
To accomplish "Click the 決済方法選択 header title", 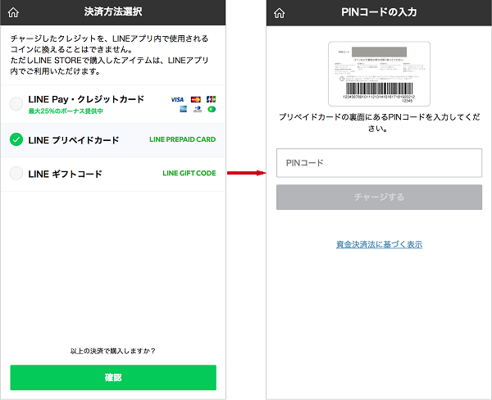I will (113, 11).
